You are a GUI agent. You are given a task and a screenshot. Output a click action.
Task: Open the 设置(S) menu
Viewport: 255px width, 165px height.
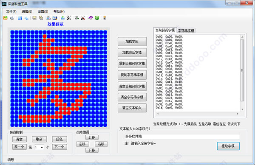43,11
